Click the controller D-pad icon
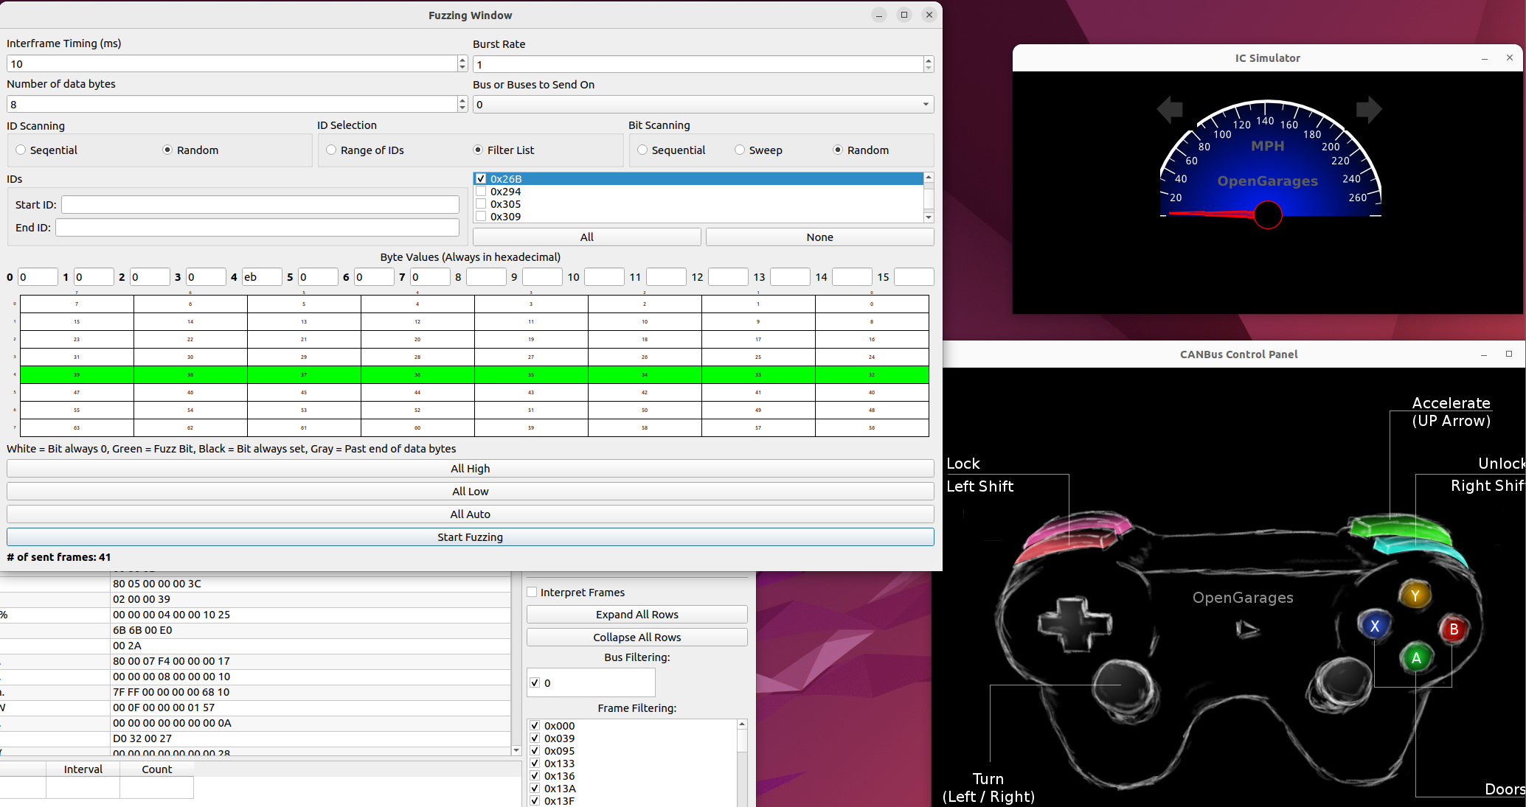Image resolution: width=1526 pixels, height=807 pixels. point(1074,624)
